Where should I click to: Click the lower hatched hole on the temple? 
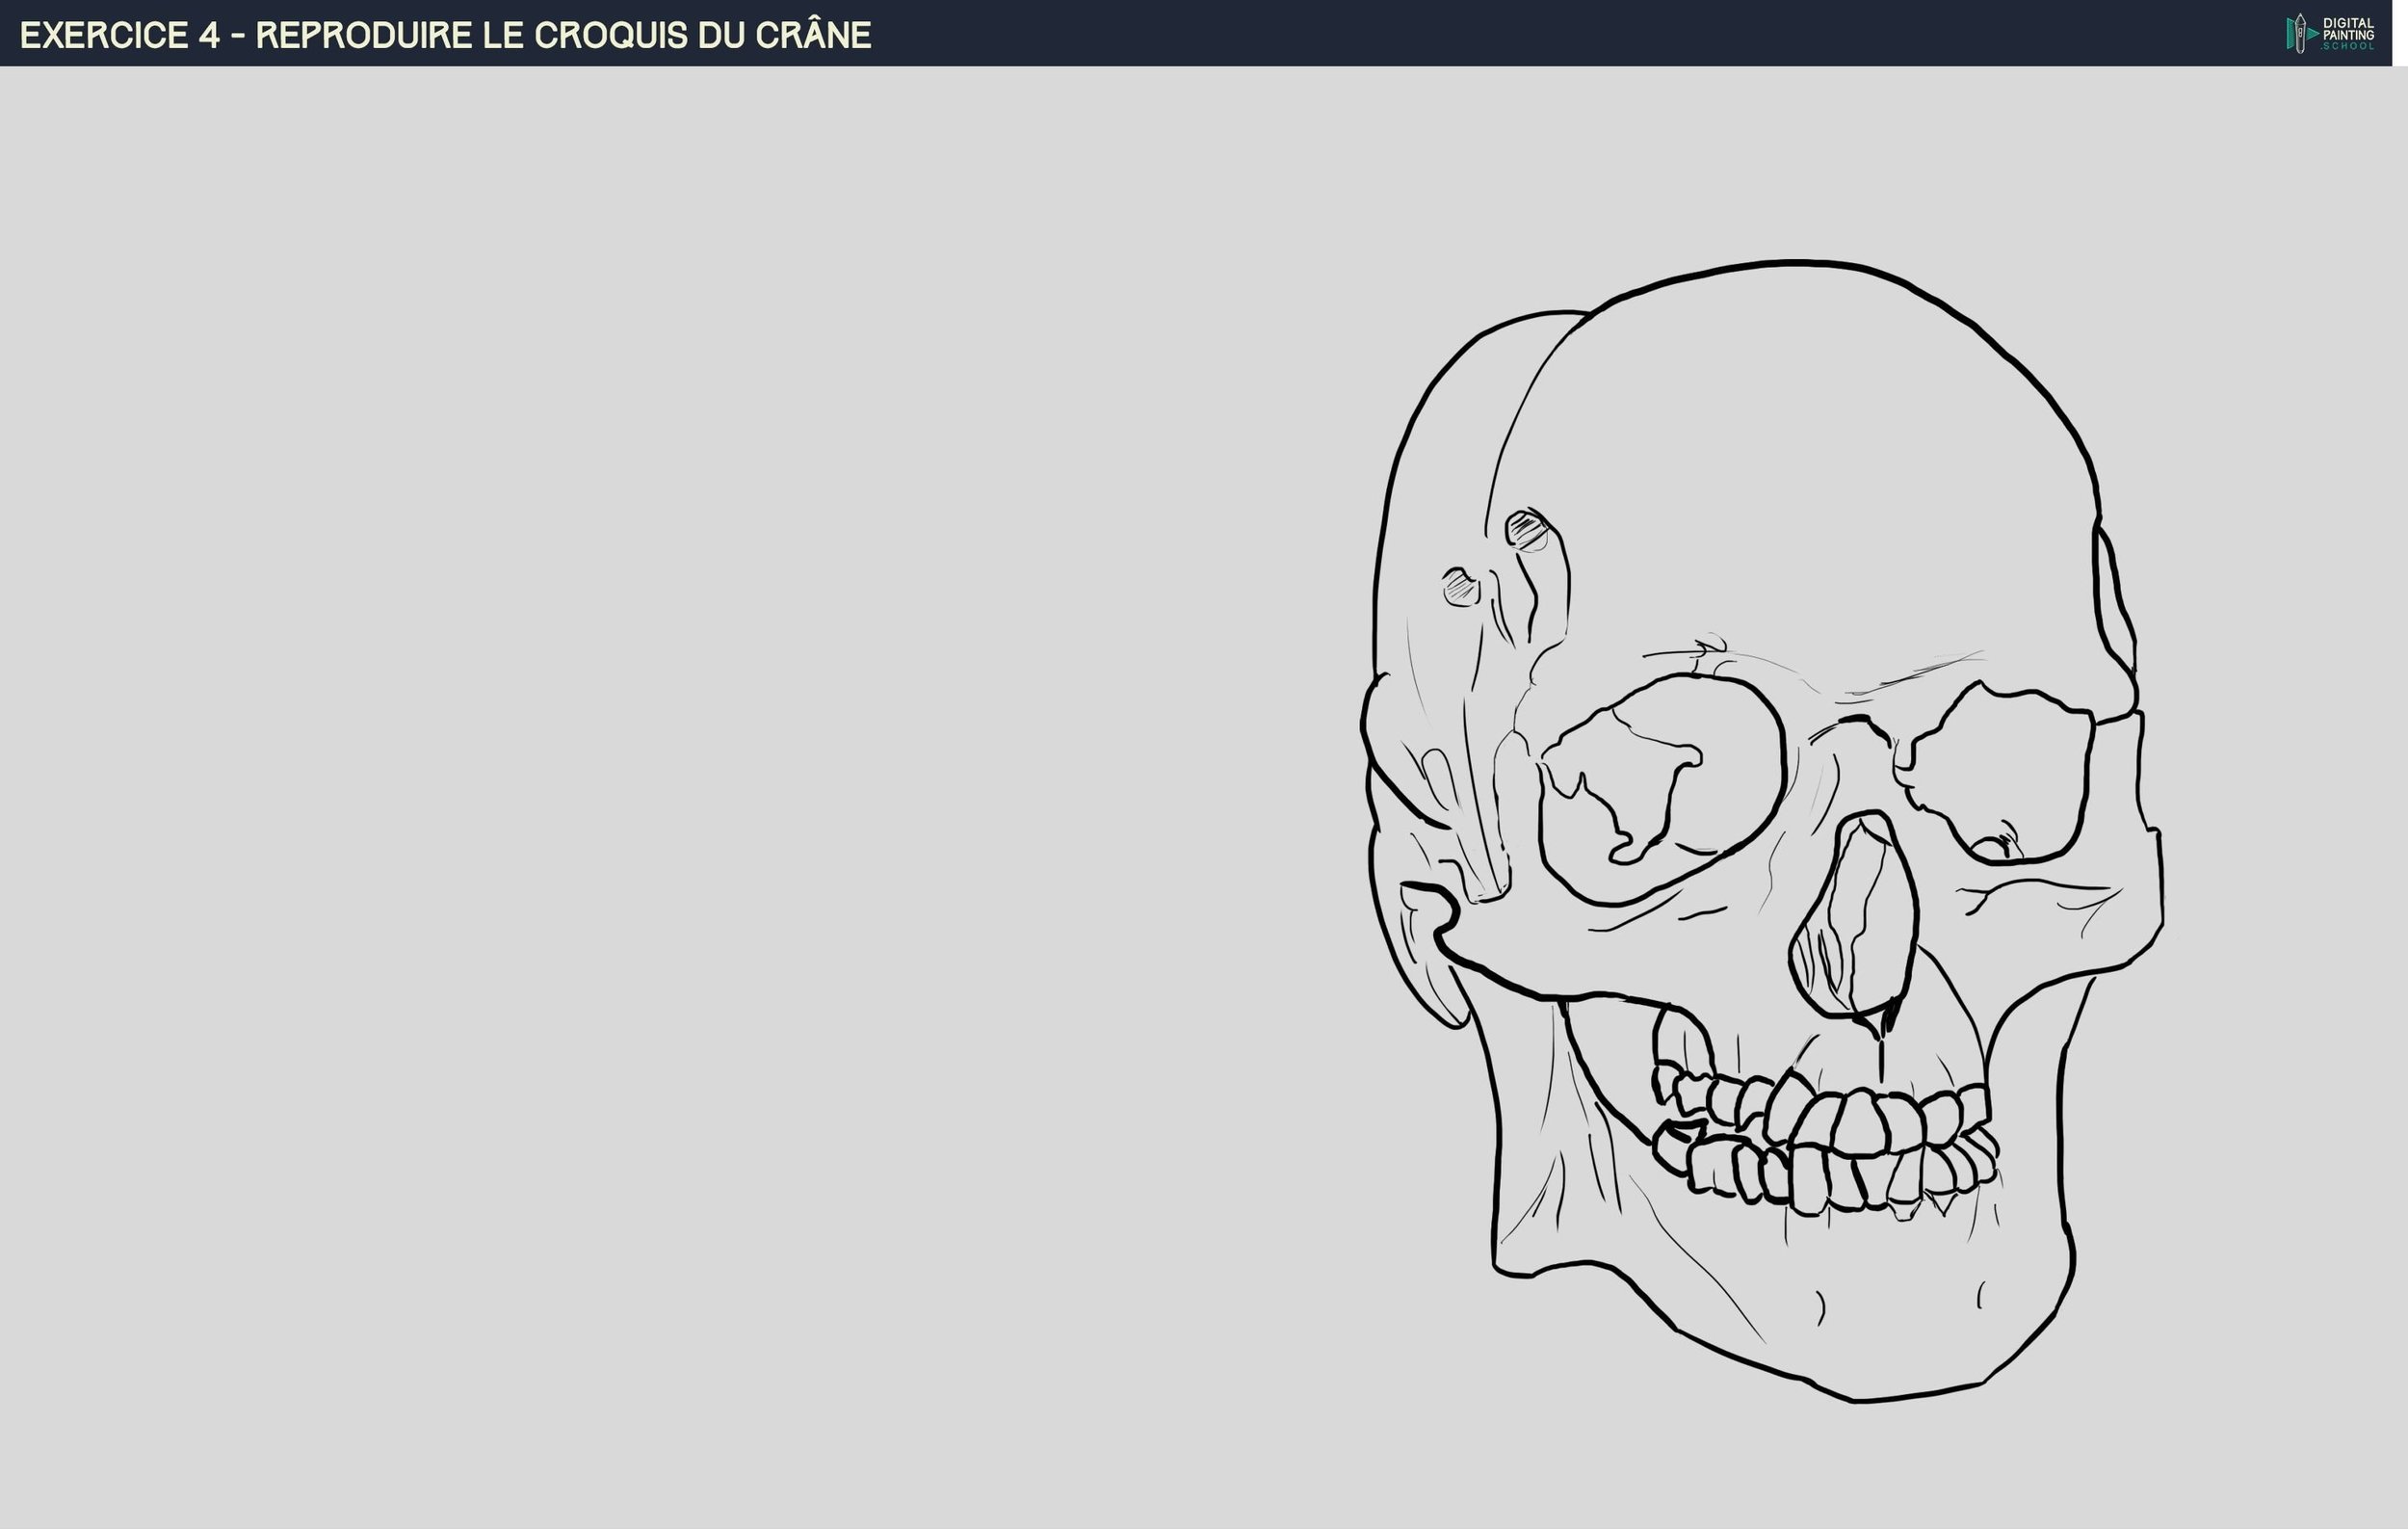(x=1460, y=587)
